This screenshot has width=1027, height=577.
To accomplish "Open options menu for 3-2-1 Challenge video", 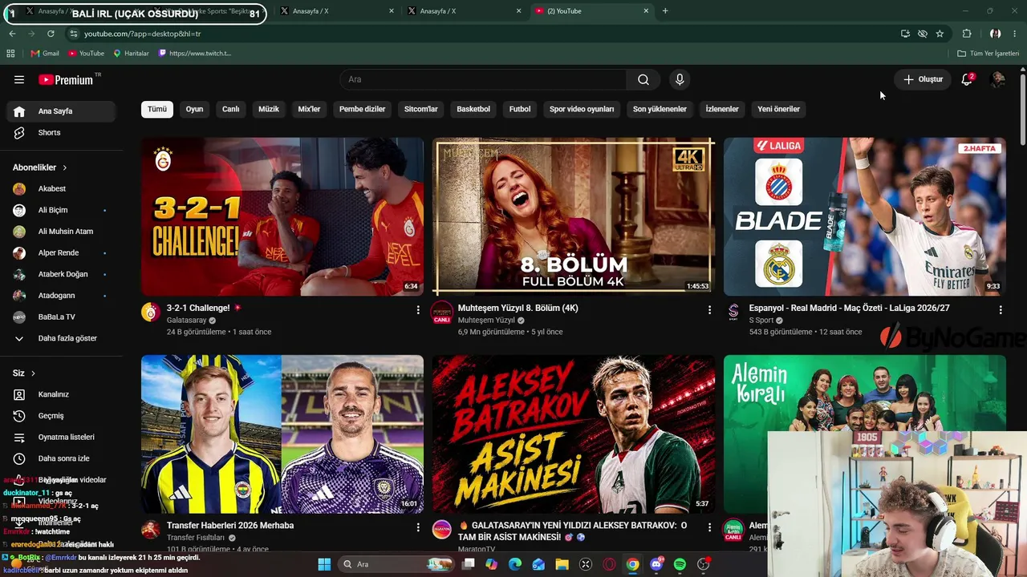I will pyautogui.click(x=418, y=309).
